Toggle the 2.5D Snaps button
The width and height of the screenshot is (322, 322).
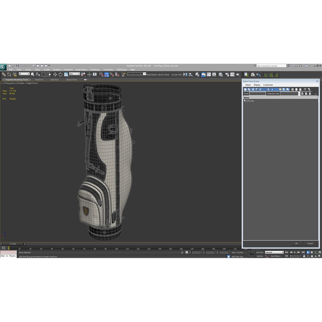101,75
